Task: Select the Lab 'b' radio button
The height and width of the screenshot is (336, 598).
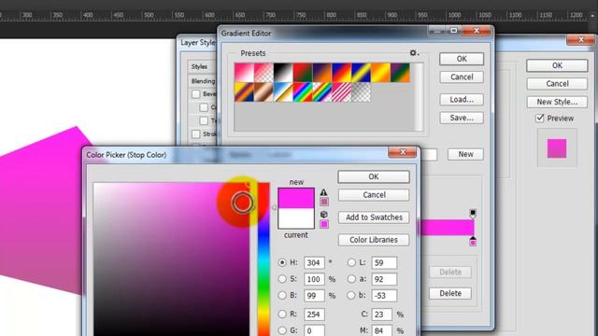Action: (x=351, y=295)
